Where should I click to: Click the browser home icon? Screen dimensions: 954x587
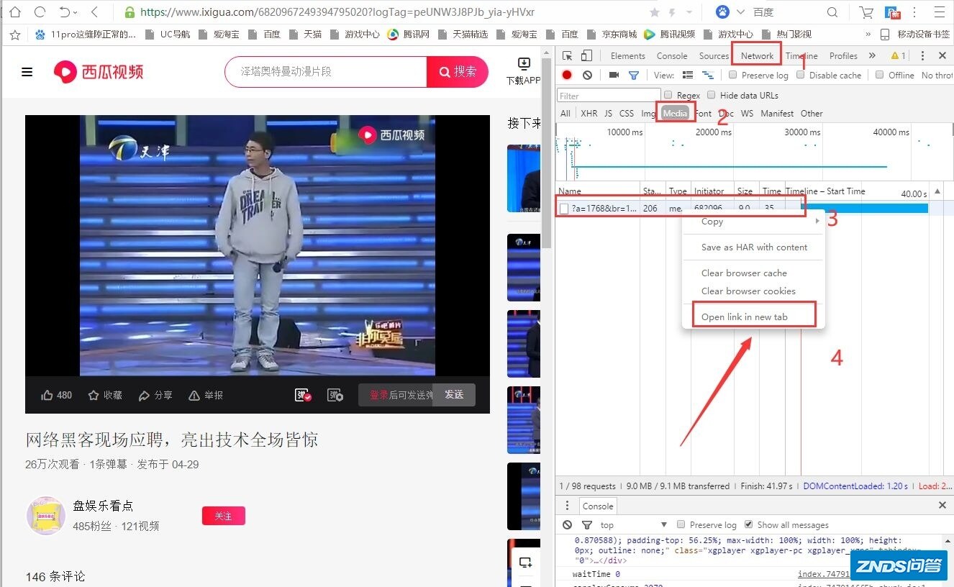point(15,12)
